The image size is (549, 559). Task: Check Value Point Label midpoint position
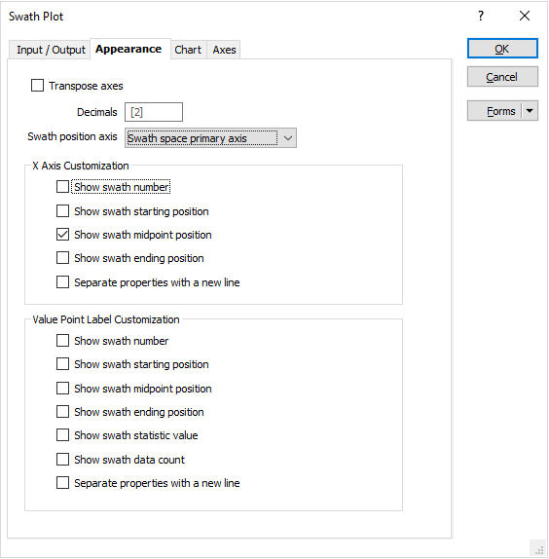coord(62,389)
